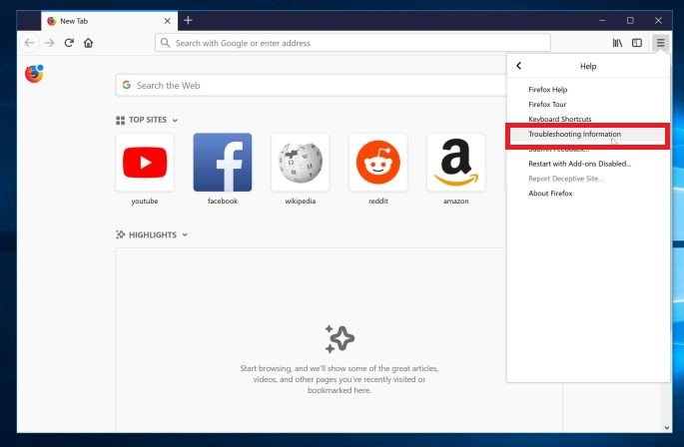The width and height of the screenshot is (684, 447).
Task: Maximize the Firefox window
Action: point(630,21)
